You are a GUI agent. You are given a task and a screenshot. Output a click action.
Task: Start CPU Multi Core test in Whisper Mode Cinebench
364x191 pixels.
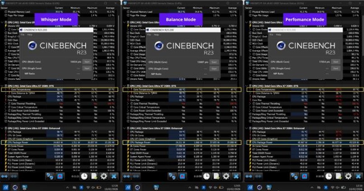coord(87,62)
